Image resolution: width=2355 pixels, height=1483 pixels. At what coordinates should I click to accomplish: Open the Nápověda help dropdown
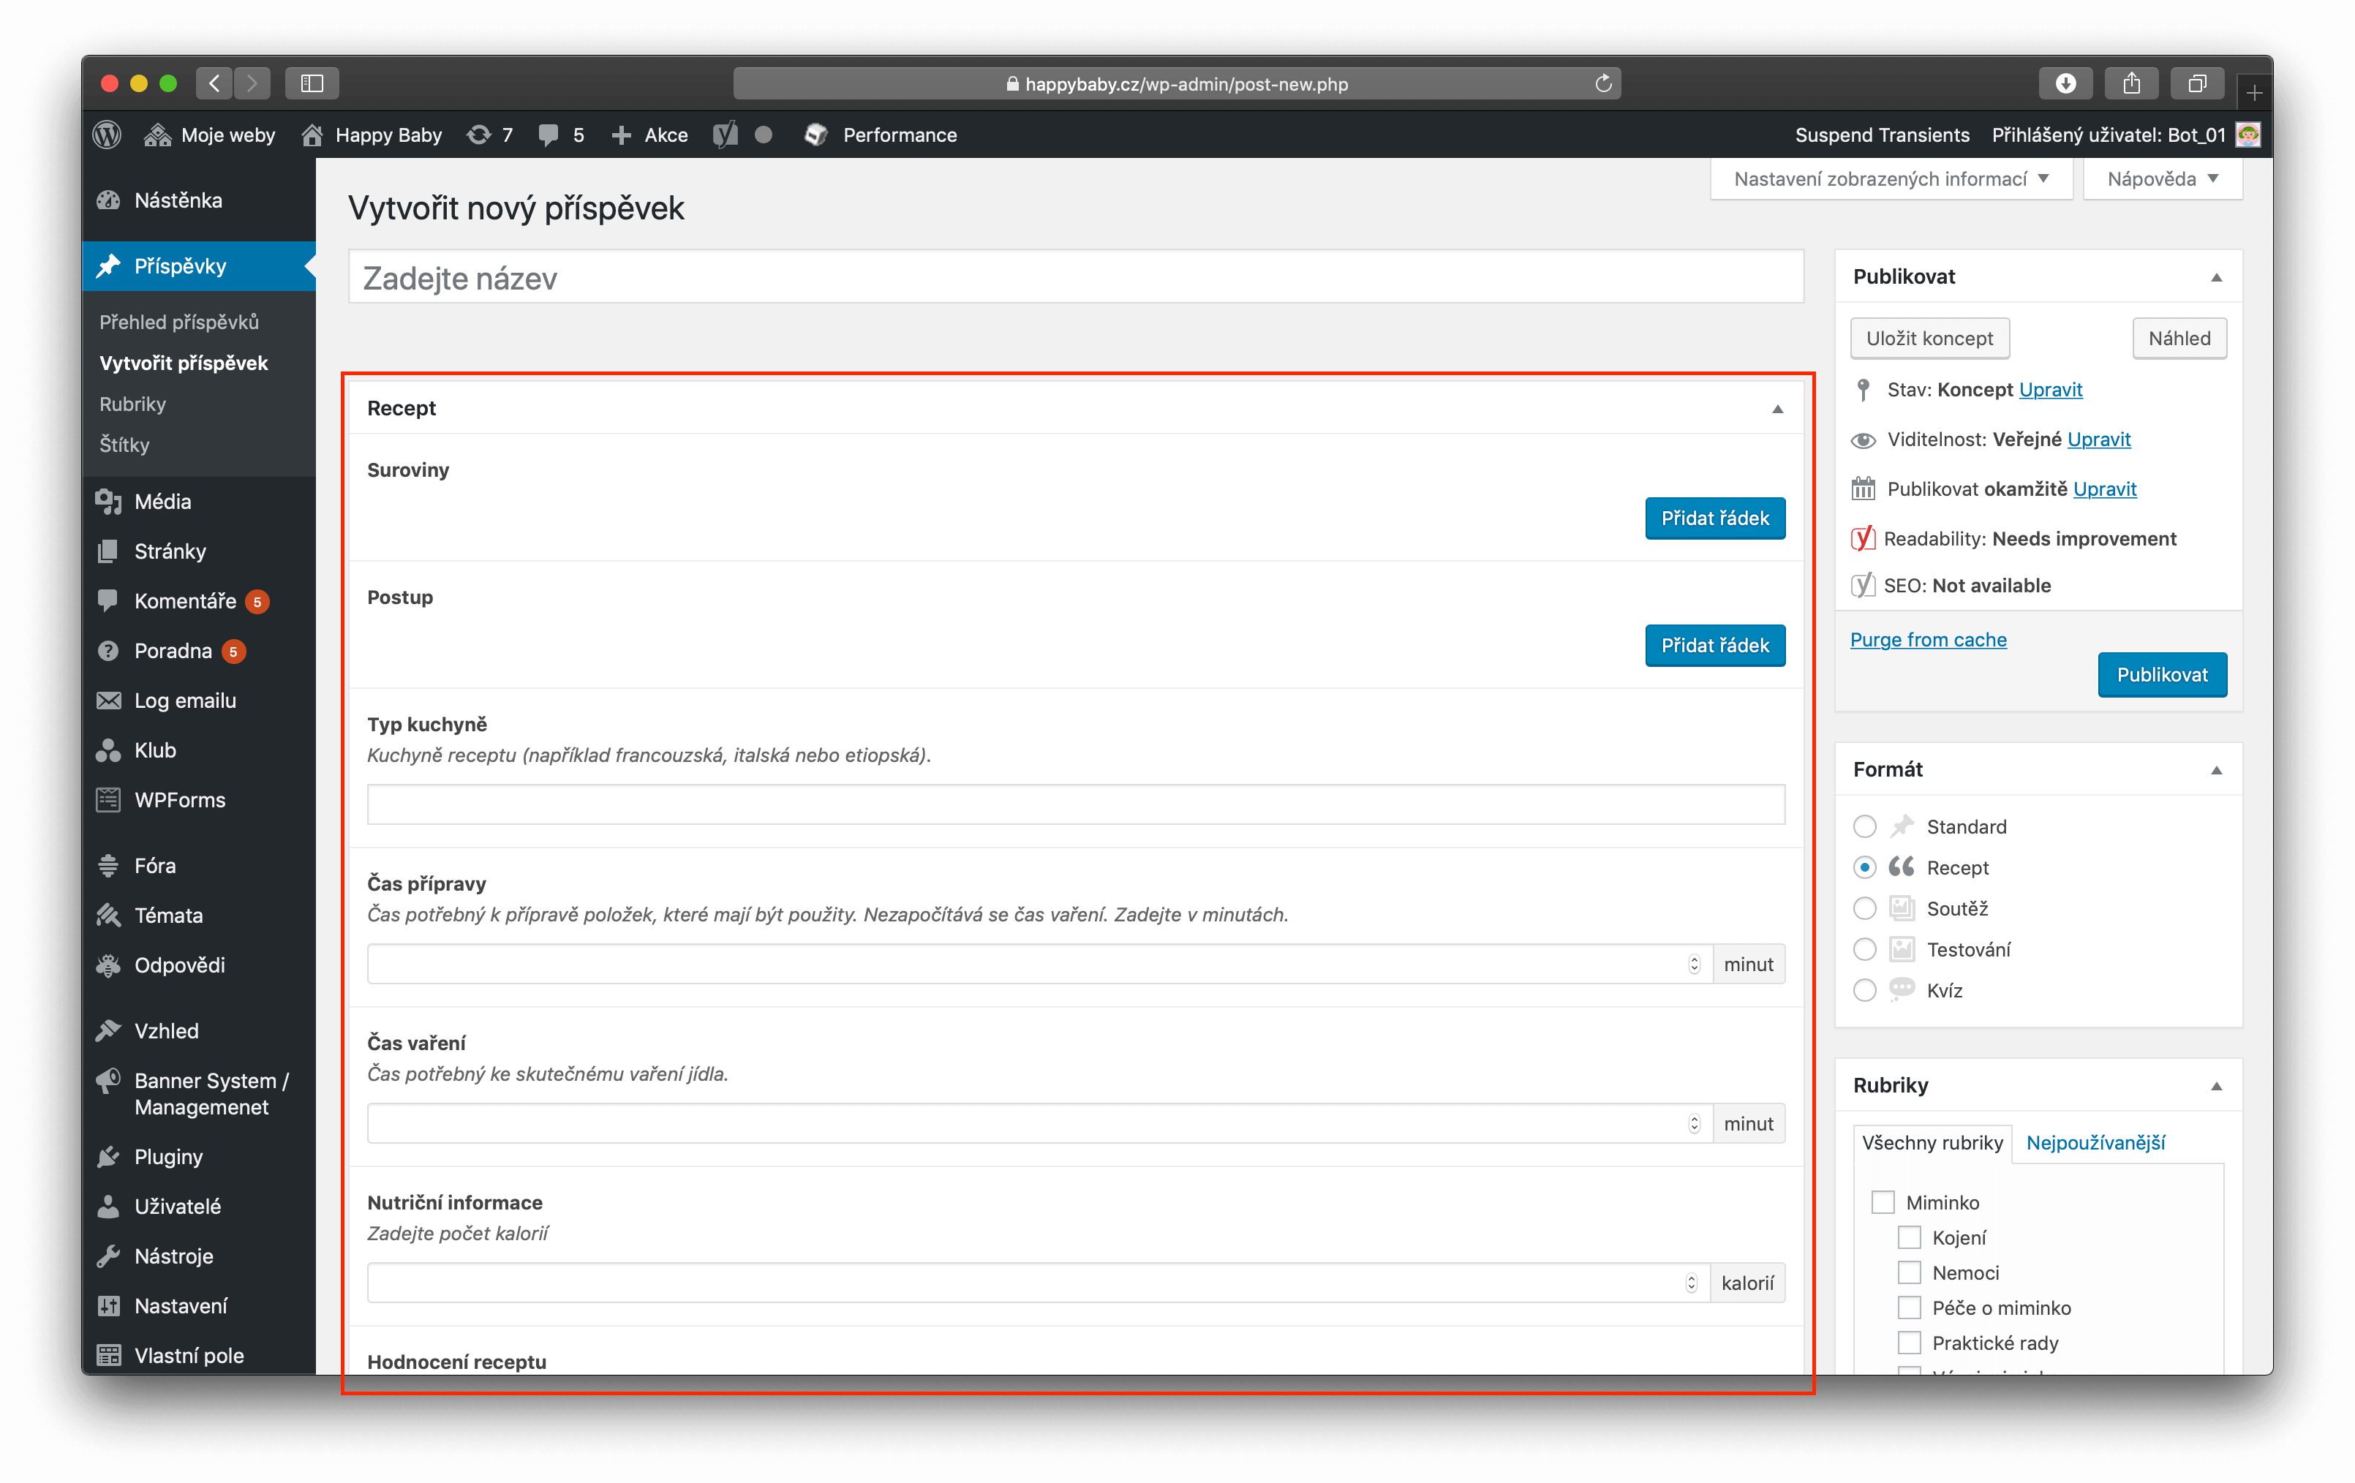pyautogui.click(x=2161, y=179)
